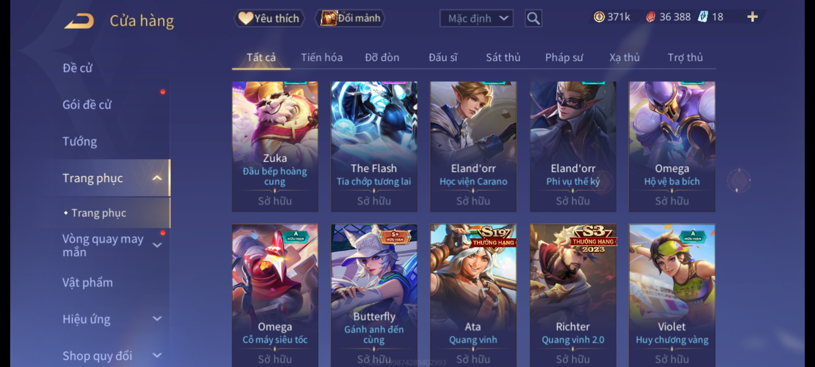Switch to the Sát thủ tab

(x=503, y=57)
